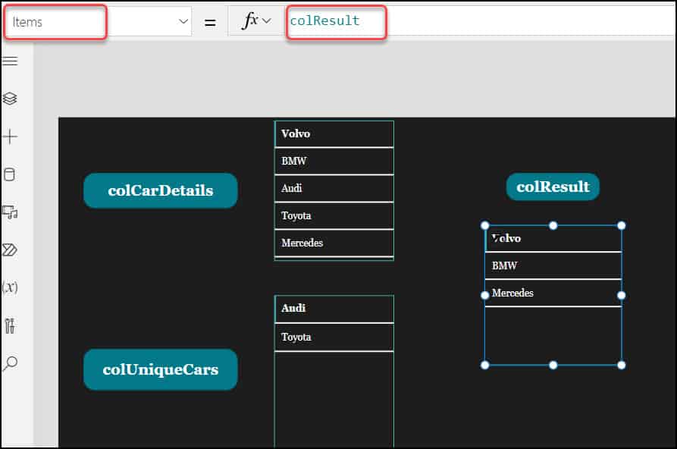This screenshot has width=677, height=449.
Task: Select Volvo in the colResult gallery
Action: [553, 239]
